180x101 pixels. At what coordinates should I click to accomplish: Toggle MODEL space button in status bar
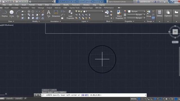(x=134, y=99)
